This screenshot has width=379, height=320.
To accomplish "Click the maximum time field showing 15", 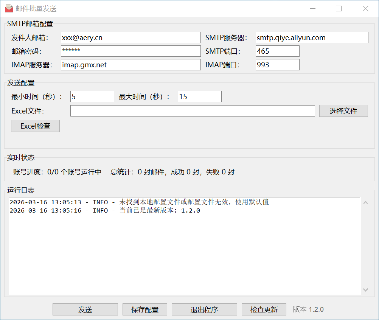I will pyautogui.click(x=199, y=96).
